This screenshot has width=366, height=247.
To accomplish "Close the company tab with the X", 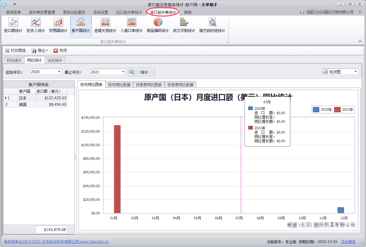I will tap(360, 12).
